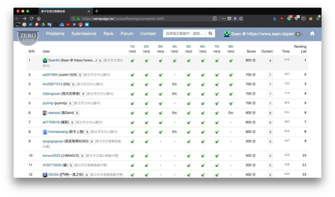Open the uBlock Origin extension icon
Image resolution: width=335 pixels, height=197 pixels.
pos(282,19)
